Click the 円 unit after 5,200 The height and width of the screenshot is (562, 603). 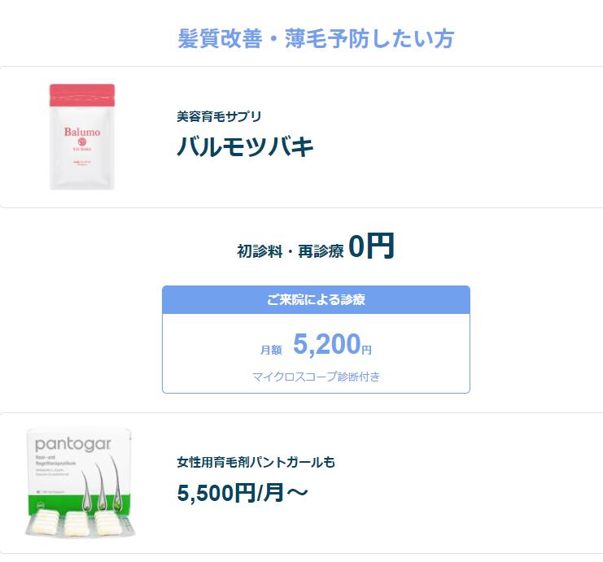pyautogui.click(x=366, y=350)
